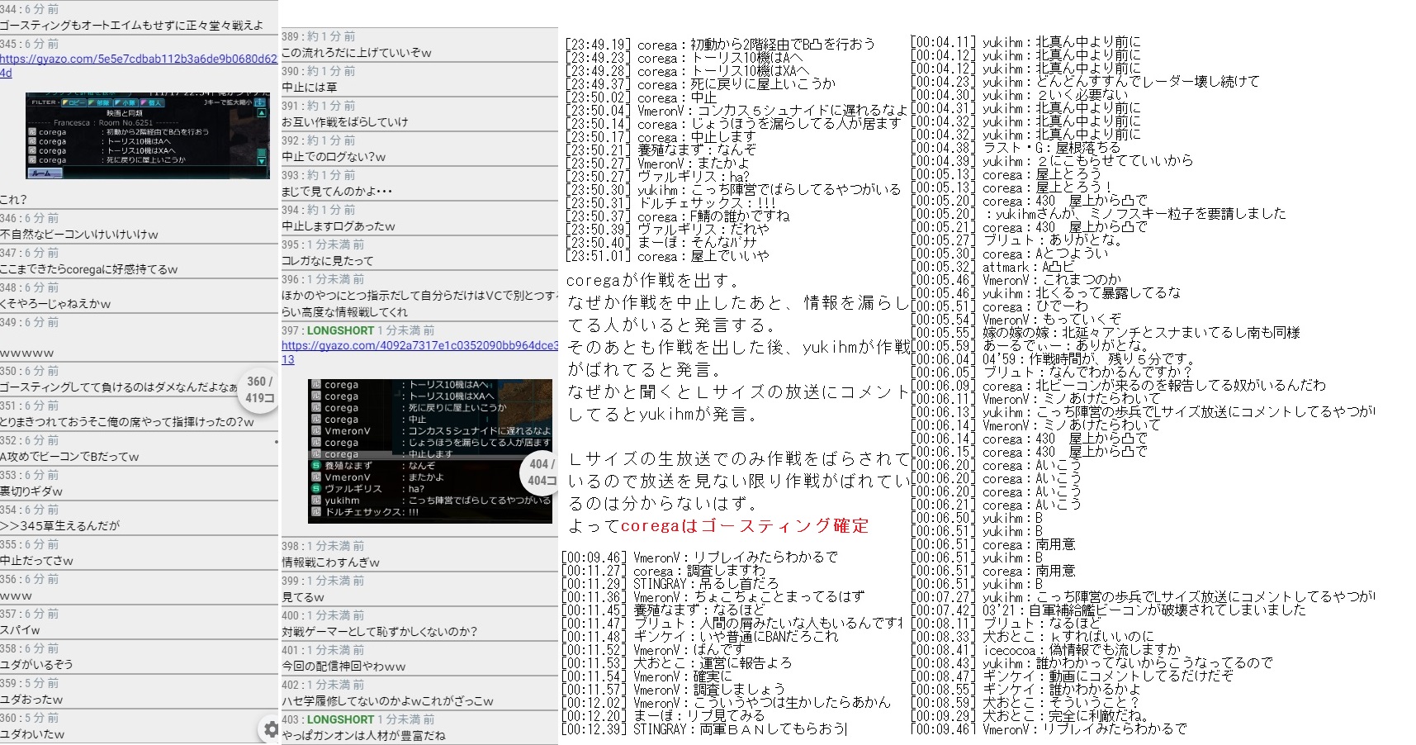
Task: Toggle the 個人 filter in embedded chat
Action: (153, 103)
